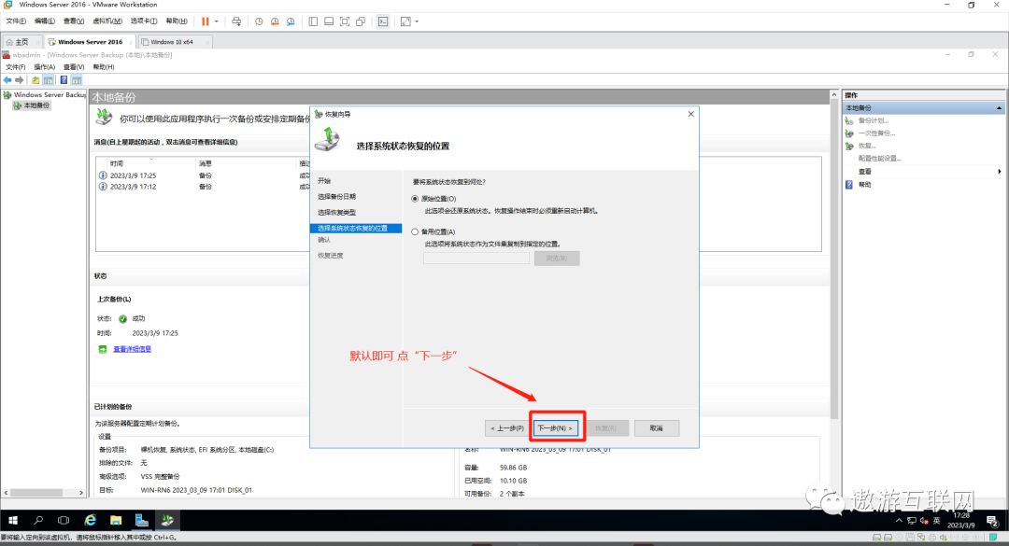
Task: Revert to snapshot using the toolbar icon
Action: coord(275,21)
